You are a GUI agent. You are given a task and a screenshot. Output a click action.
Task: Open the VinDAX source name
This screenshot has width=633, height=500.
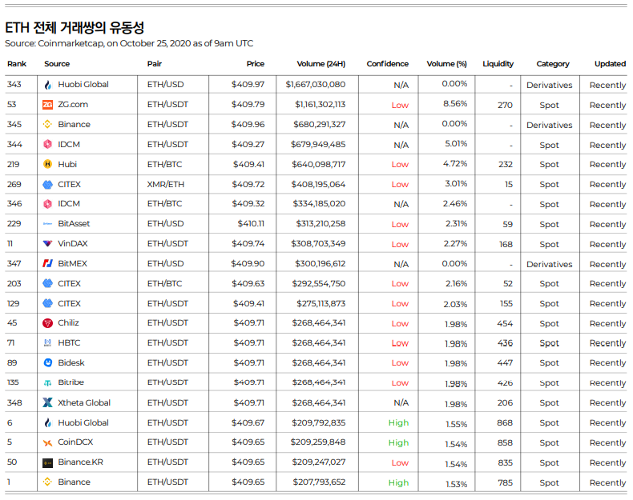coord(73,244)
